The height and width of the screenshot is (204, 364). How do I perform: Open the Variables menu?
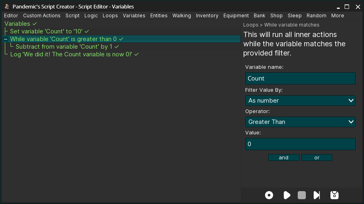pyautogui.click(x=134, y=16)
